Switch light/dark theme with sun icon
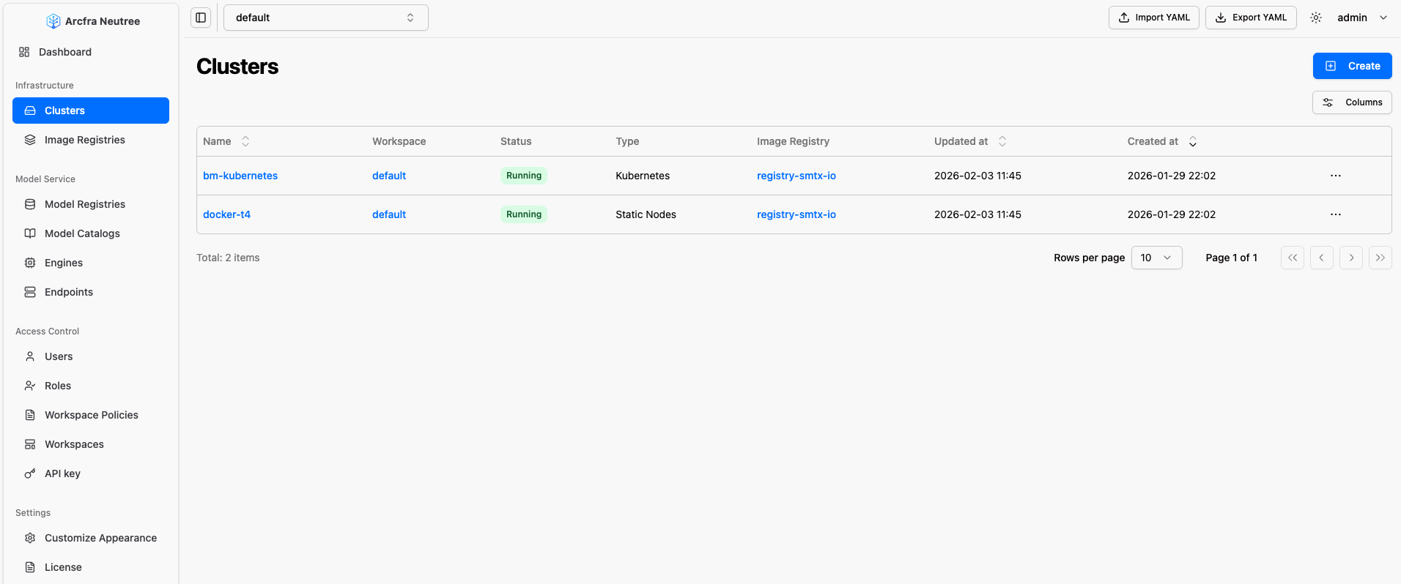Image resolution: width=1401 pixels, height=584 pixels. point(1316,18)
